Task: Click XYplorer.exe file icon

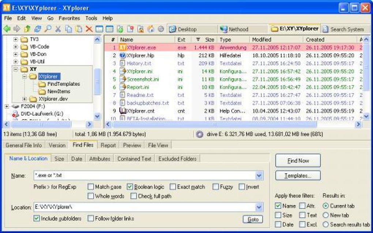Action: [122, 47]
